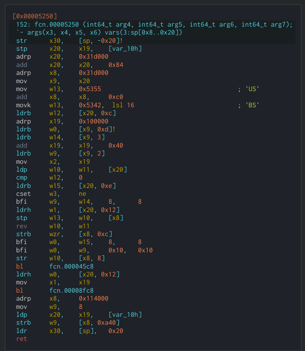Open the fcn.000045c8 call target

[71, 266]
